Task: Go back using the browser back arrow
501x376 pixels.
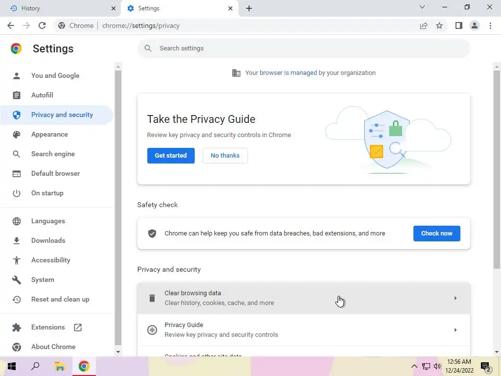Action: (x=11, y=25)
